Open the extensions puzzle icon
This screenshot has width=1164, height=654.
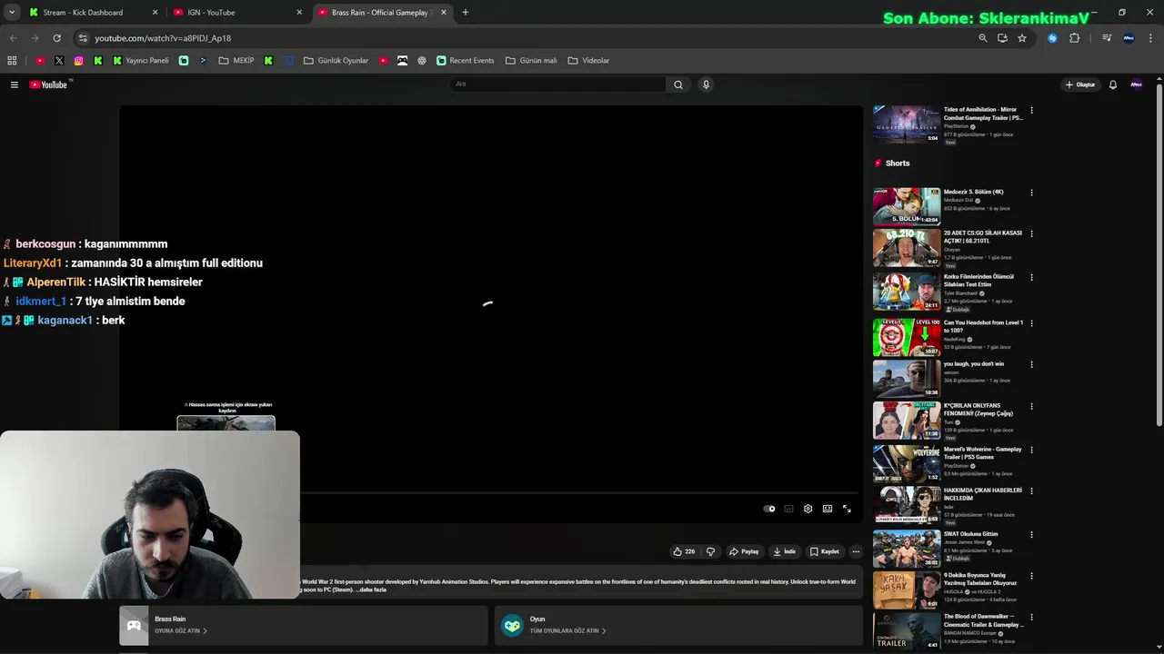pyautogui.click(x=1074, y=38)
